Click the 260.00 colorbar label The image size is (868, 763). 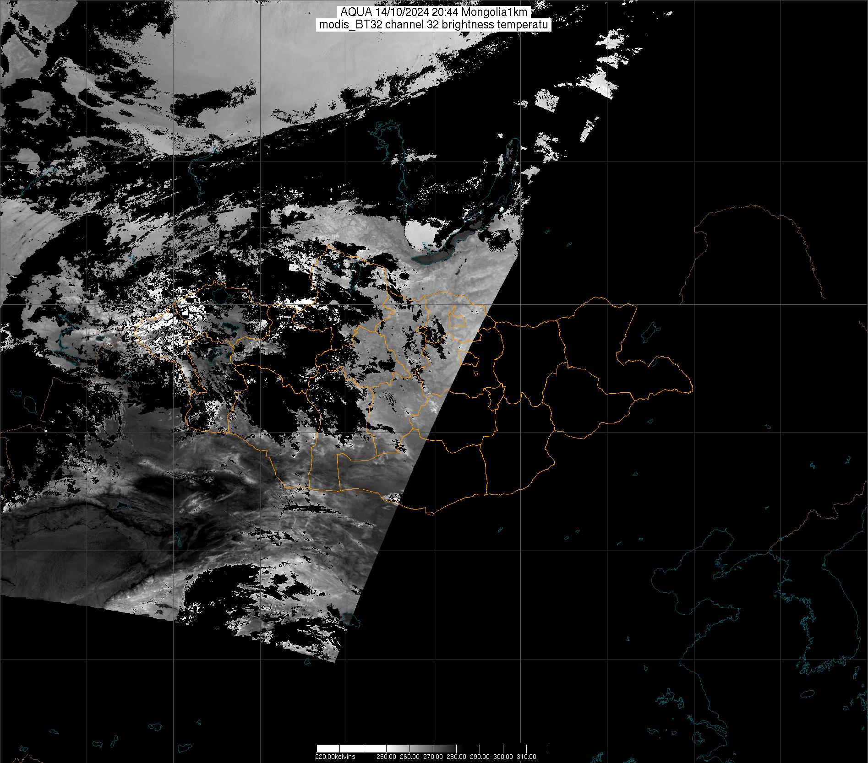tap(410, 756)
